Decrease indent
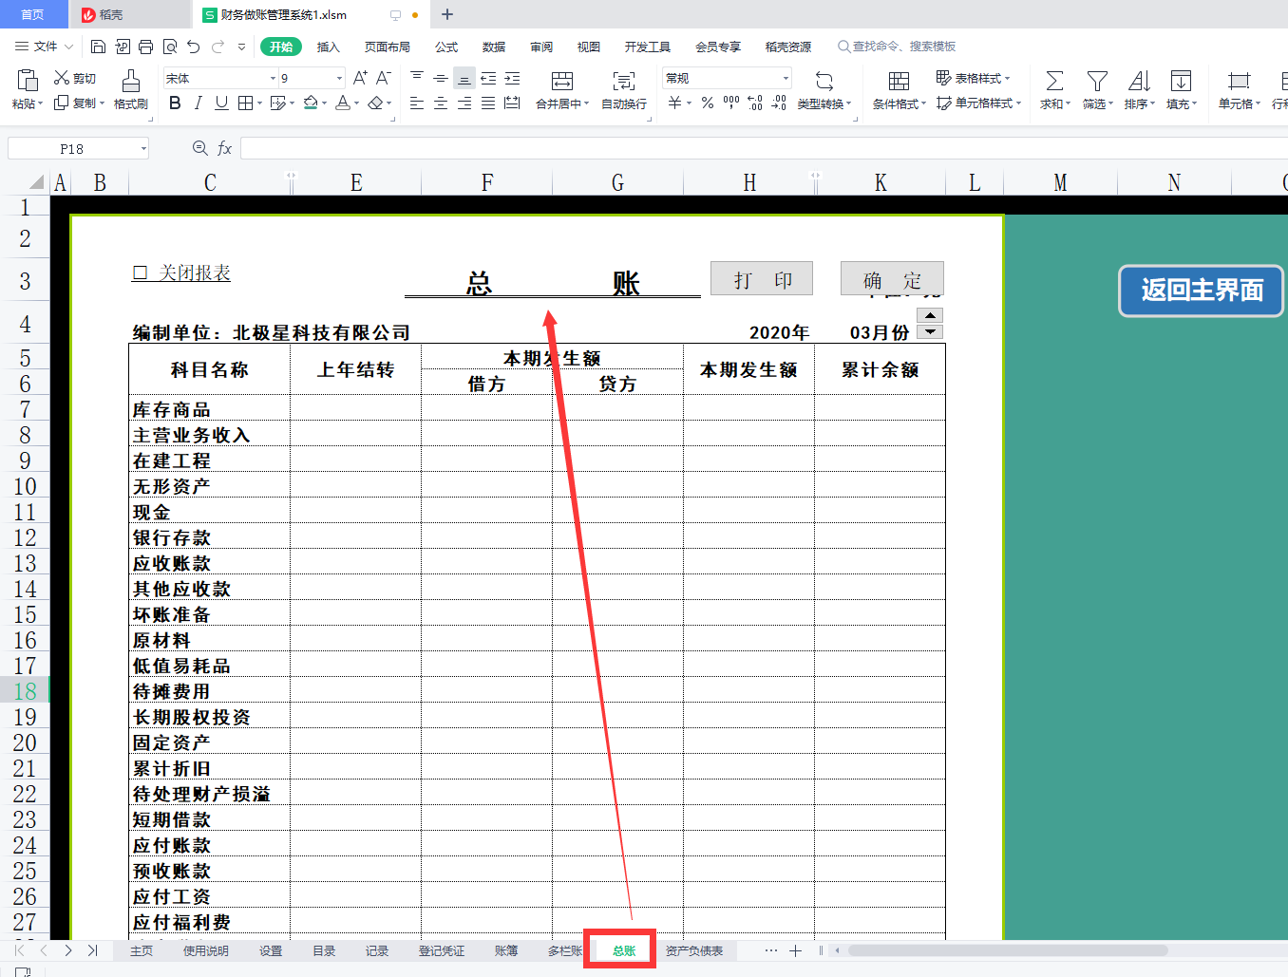This screenshot has width=1288, height=977. pos(488,78)
